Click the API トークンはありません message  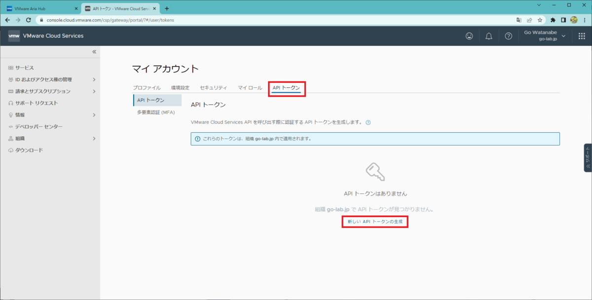(x=375, y=193)
